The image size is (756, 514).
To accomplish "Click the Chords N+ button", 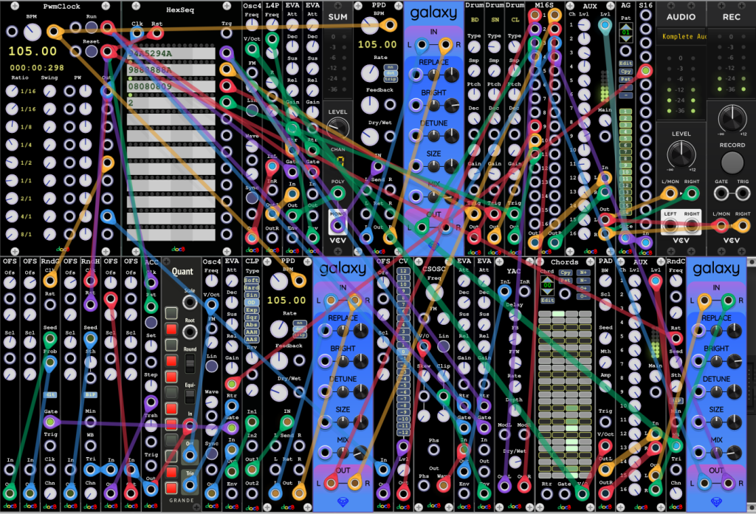I will click(x=583, y=273).
